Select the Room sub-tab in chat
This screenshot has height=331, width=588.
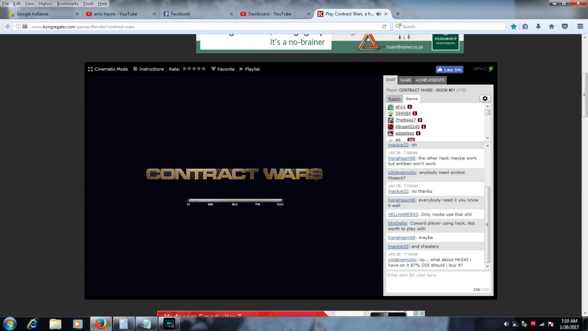coord(394,99)
